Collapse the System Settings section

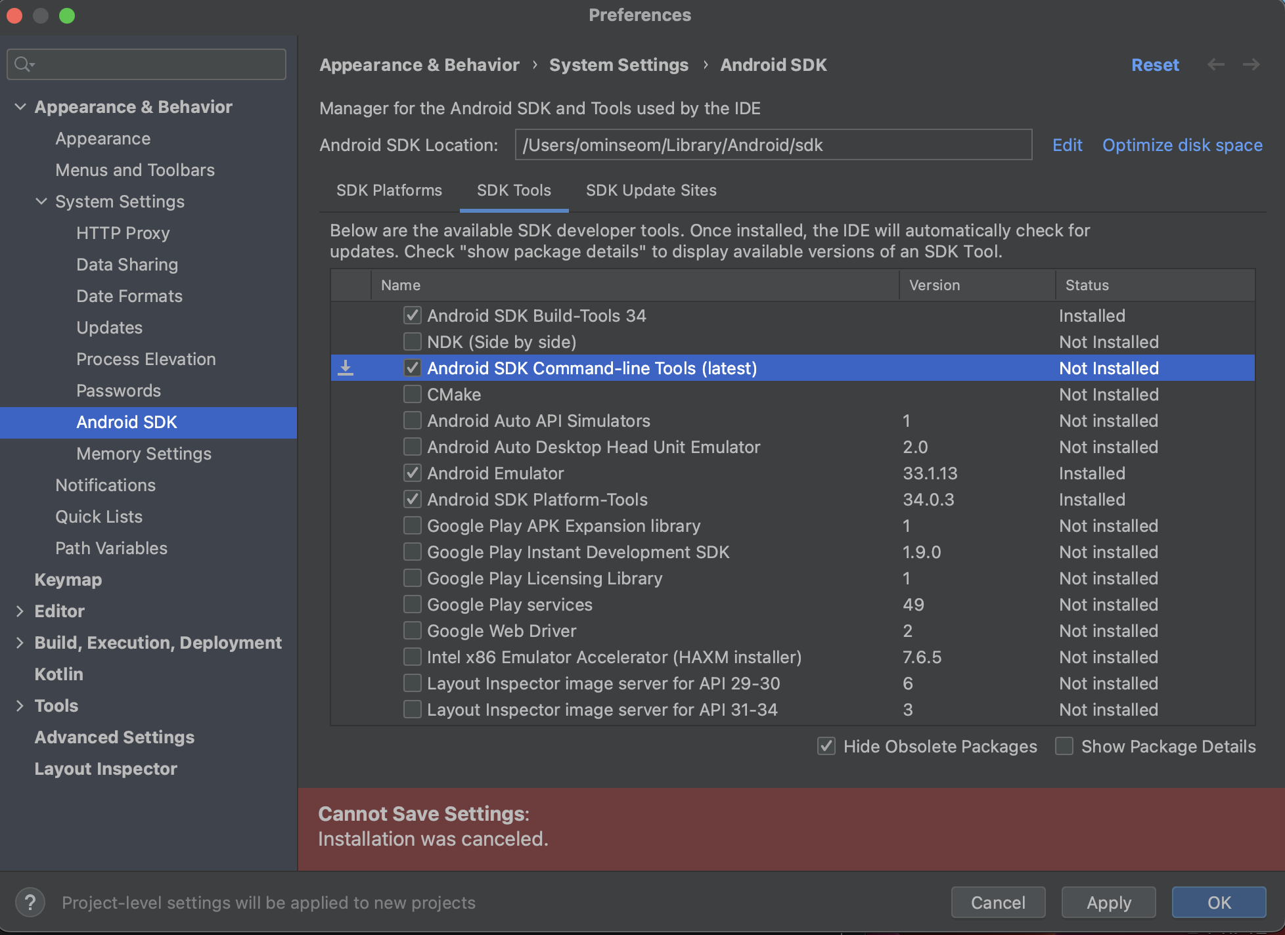(x=41, y=202)
